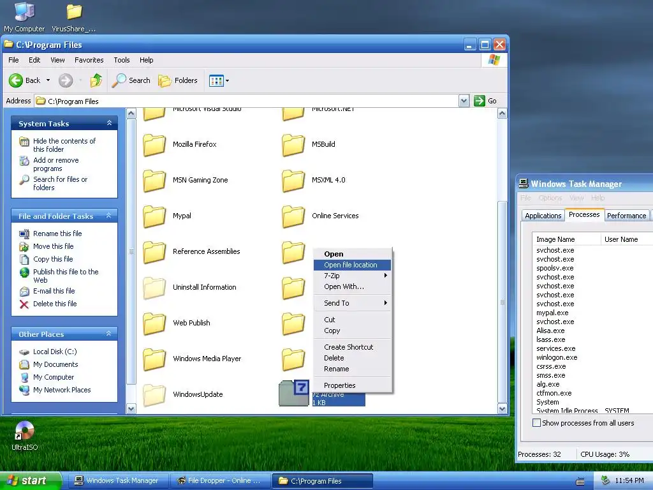This screenshot has height=490, width=653.
Task: Go back using the green Back arrow
Action: [16, 80]
